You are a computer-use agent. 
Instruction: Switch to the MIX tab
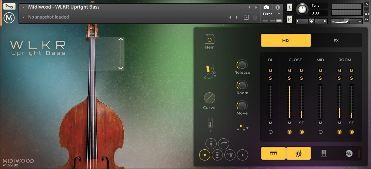click(285, 40)
